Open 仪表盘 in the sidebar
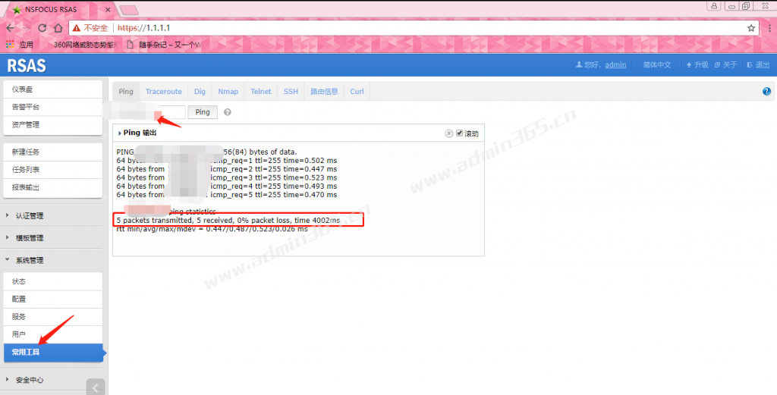 click(x=52, y=89)
